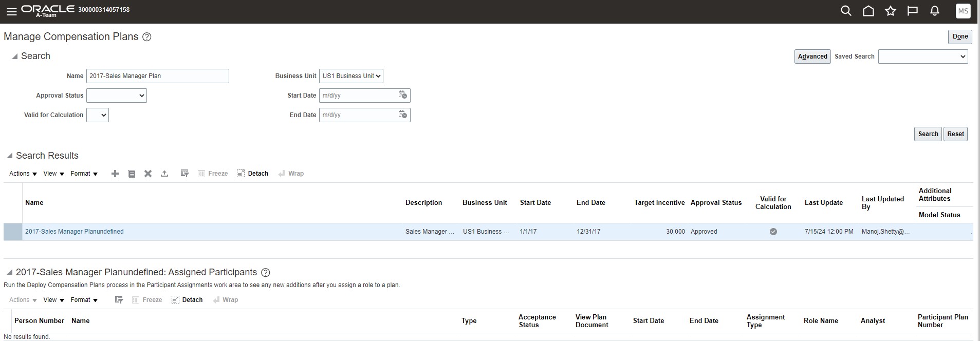Open the global search magnifier icon
Viewport: 980px width, 341px height.
(846, 11)
